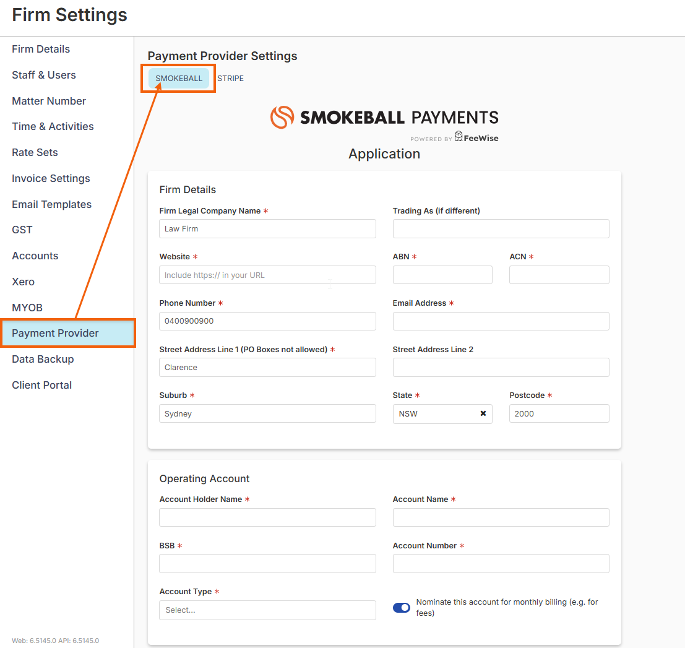Open Invoice Settings section
This screenshot has width=685, height=648.
(x=51, y=178)
